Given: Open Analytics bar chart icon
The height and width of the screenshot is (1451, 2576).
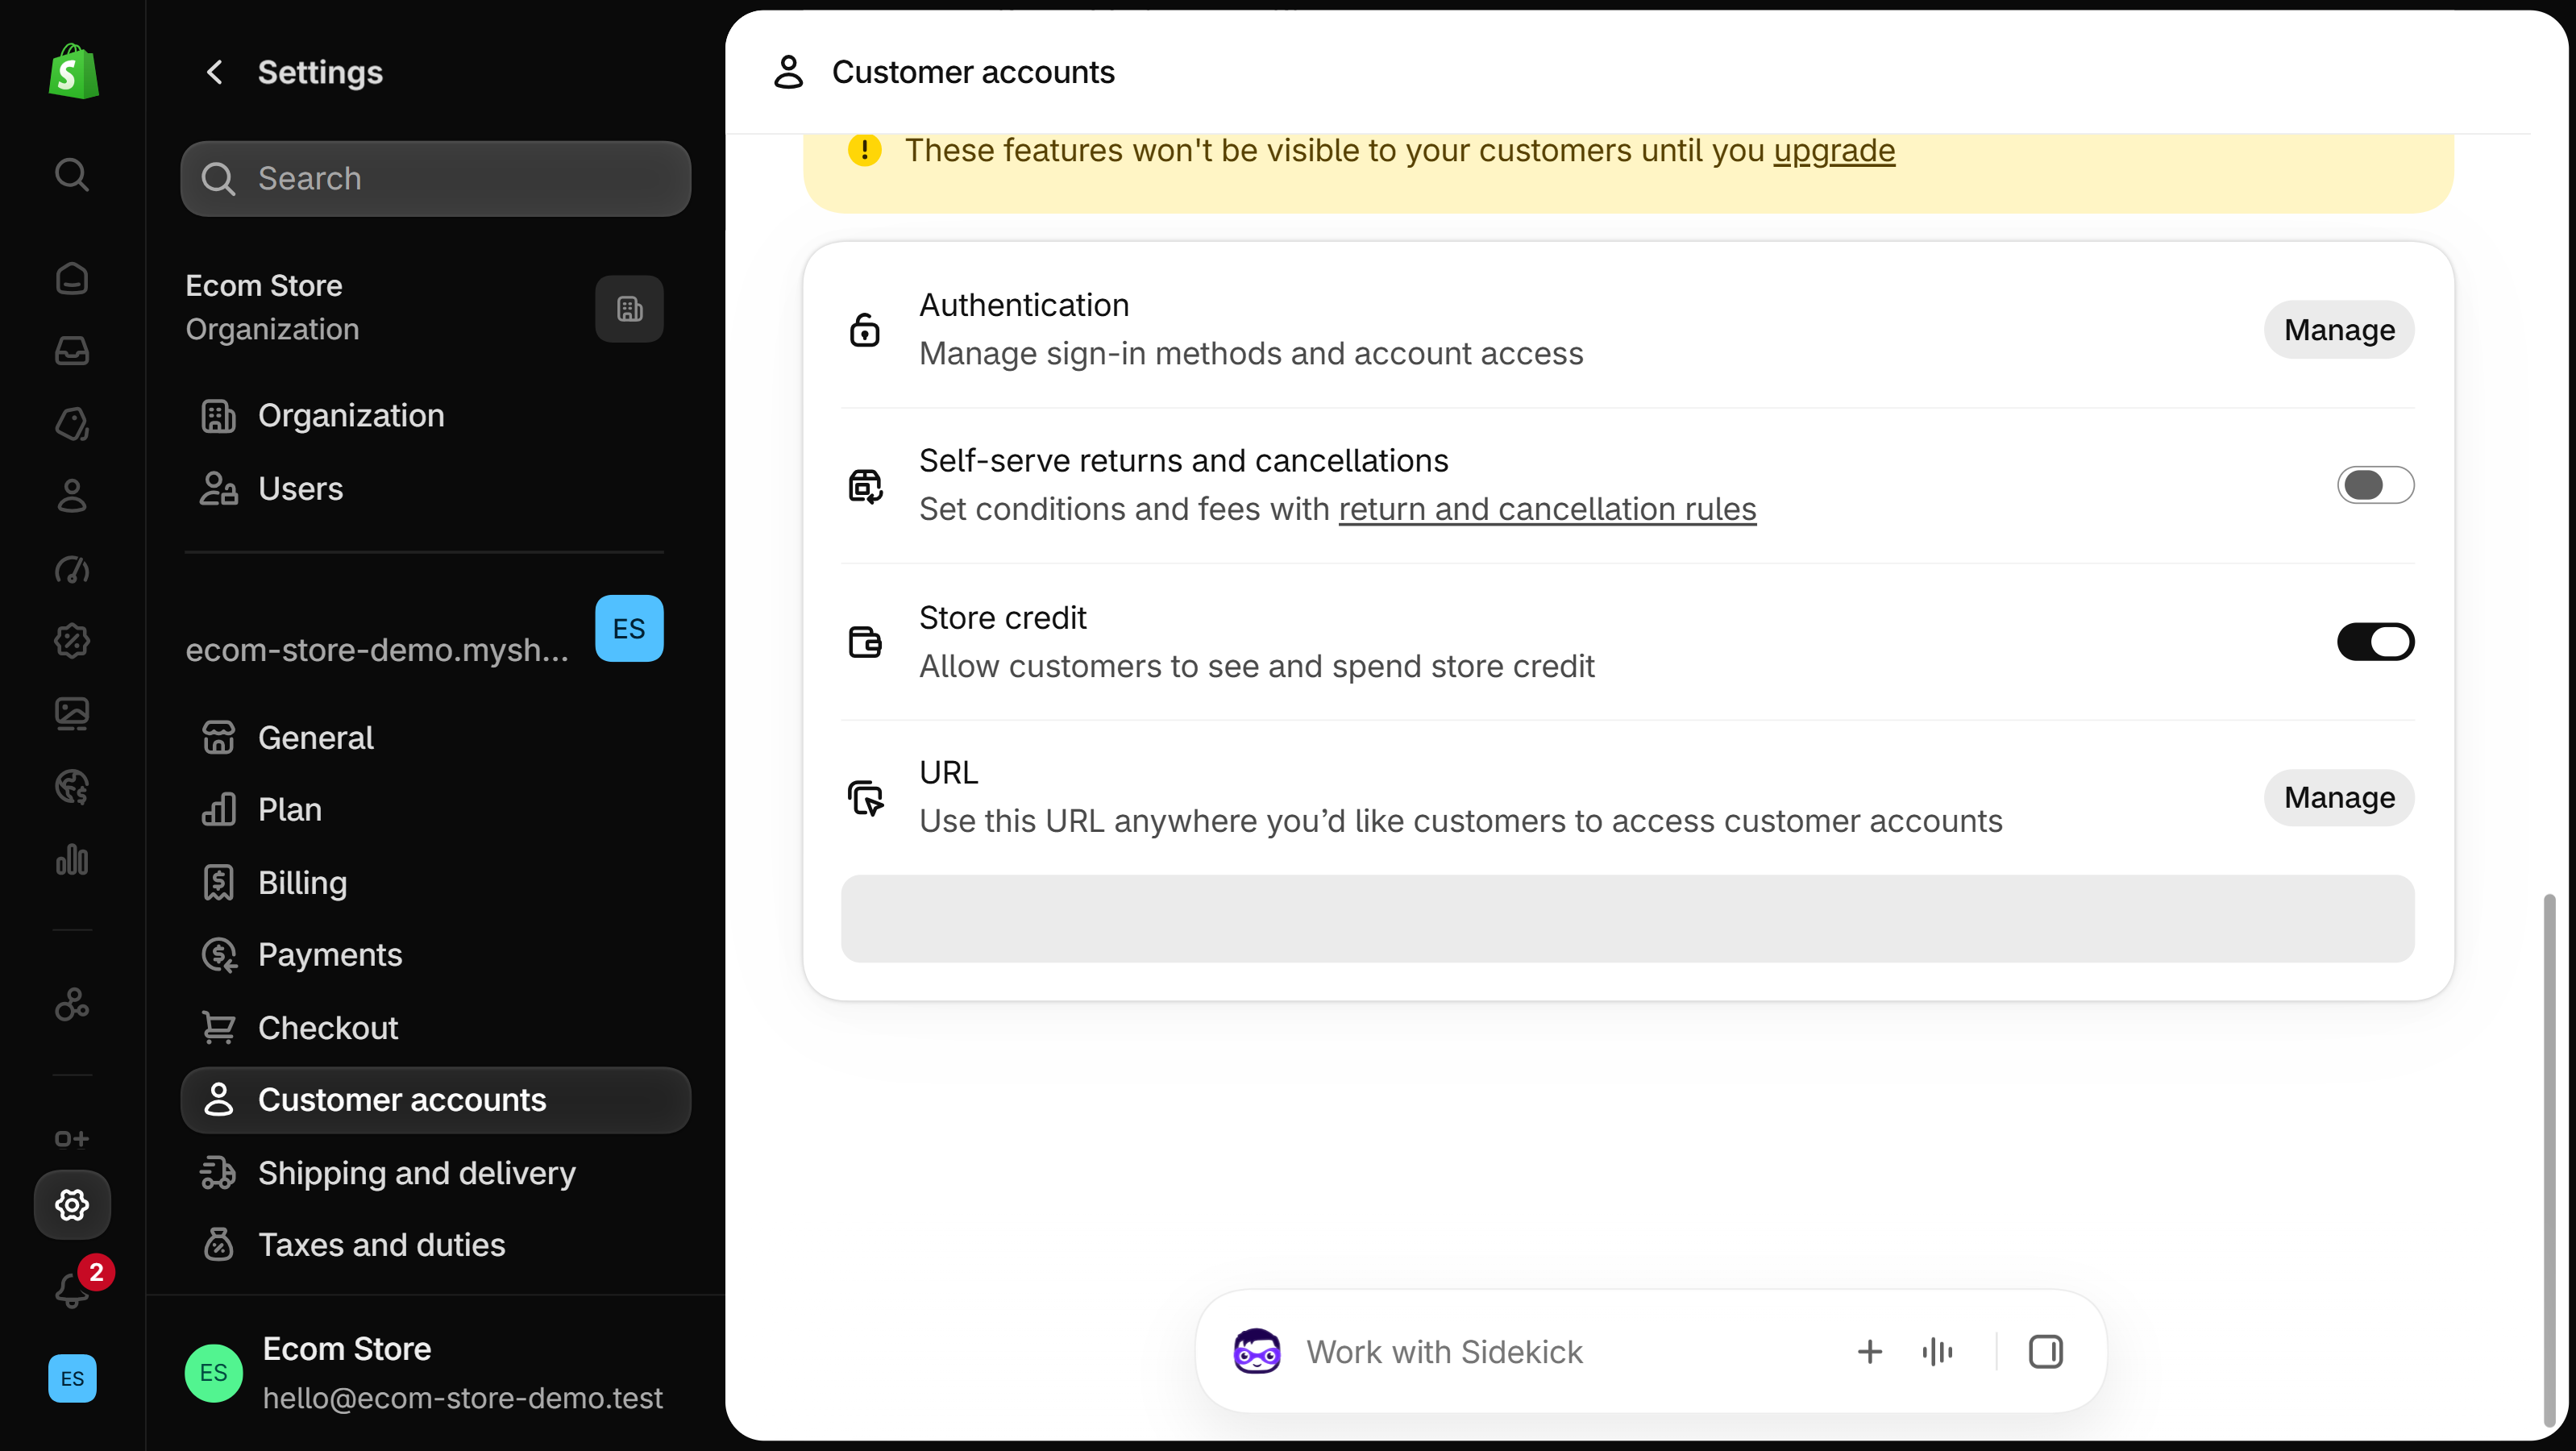Looking at the screenshot, I should [72, 859].
